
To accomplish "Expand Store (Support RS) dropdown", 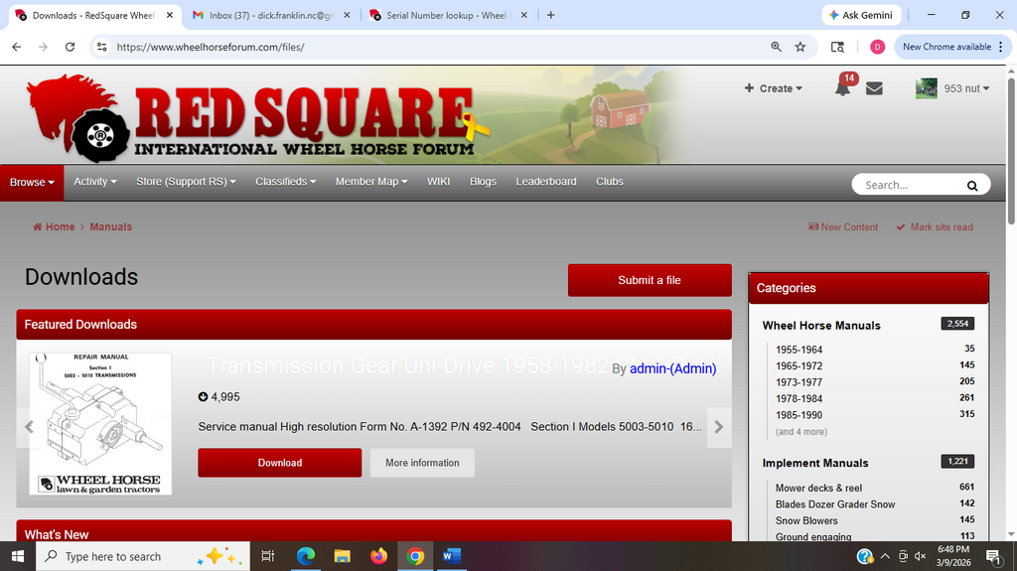I will point(186,182).
